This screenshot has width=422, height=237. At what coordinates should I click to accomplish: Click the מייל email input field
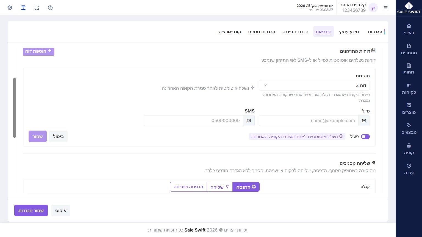(309, 121)
